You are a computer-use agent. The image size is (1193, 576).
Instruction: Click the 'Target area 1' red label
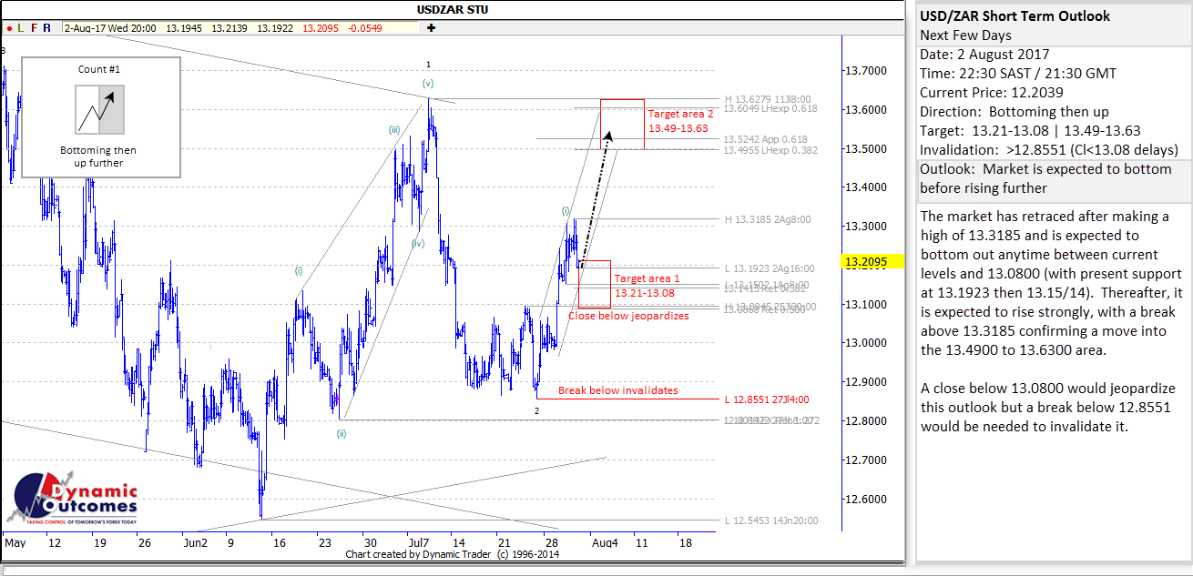coord(647,278)
